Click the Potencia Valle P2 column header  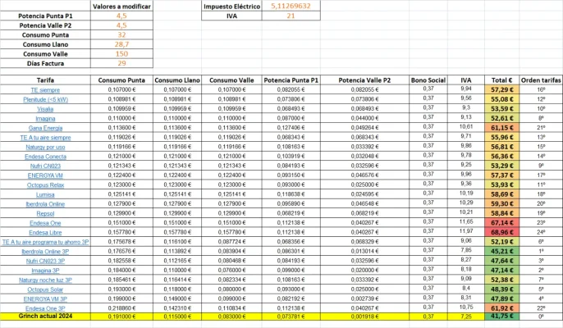coord(364,80)
